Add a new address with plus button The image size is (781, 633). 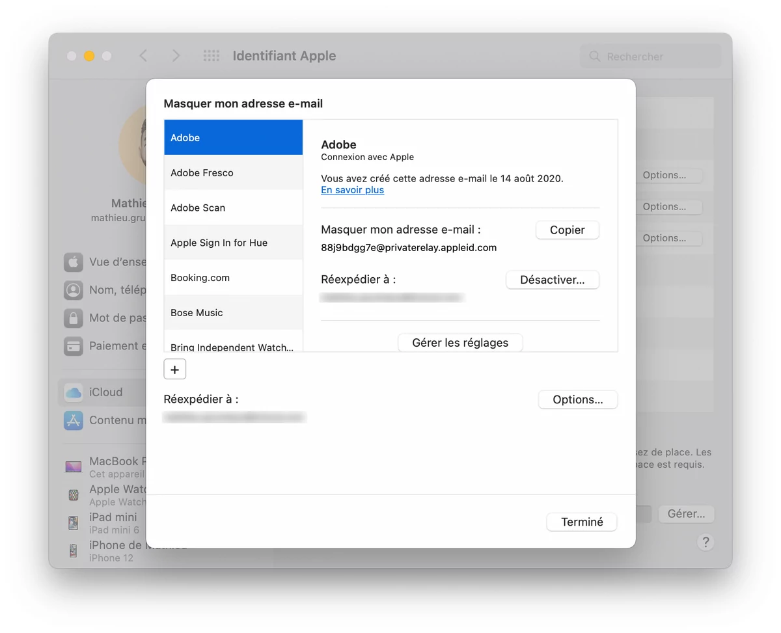[x=174, y=370]
